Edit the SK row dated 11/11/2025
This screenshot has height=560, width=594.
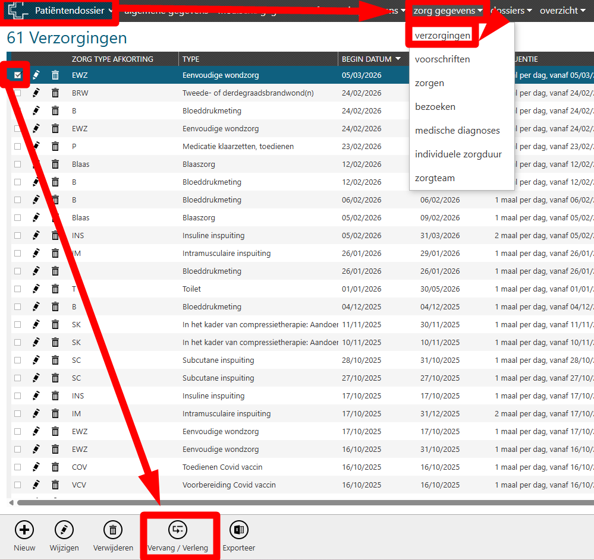(x=36, y=324)
